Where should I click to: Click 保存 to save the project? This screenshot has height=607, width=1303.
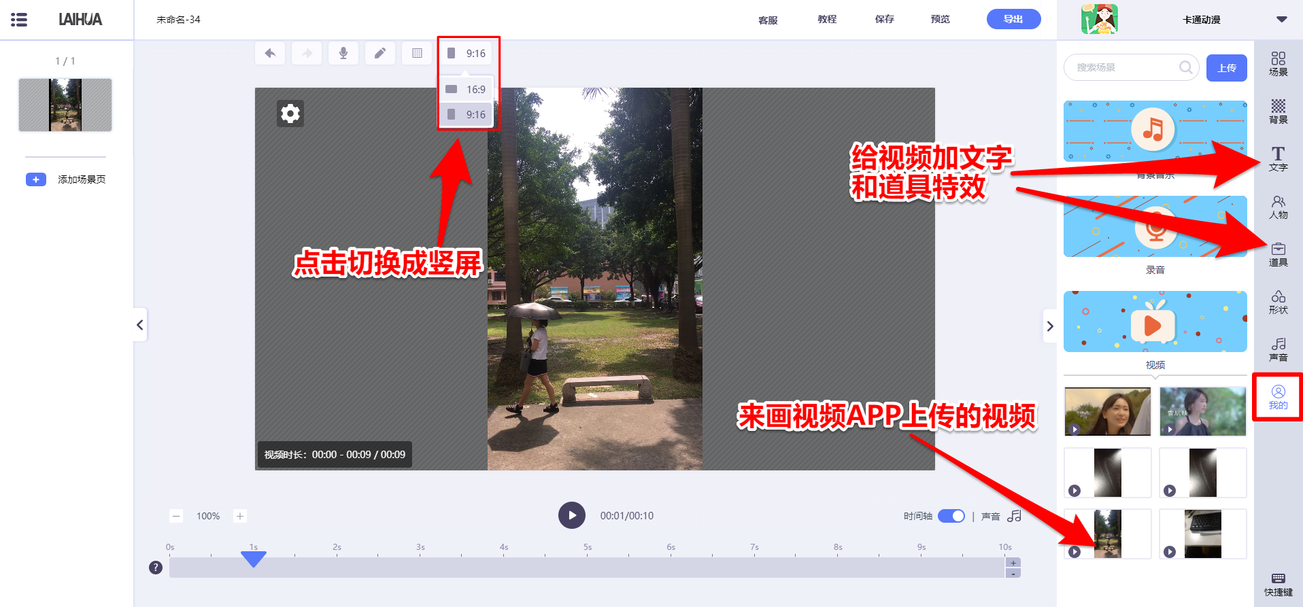pyautogui.click(x=884, y=19)
